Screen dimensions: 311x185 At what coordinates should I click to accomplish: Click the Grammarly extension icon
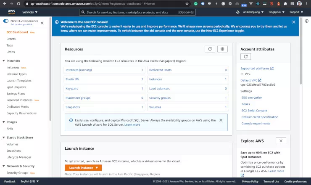point(195,3)
